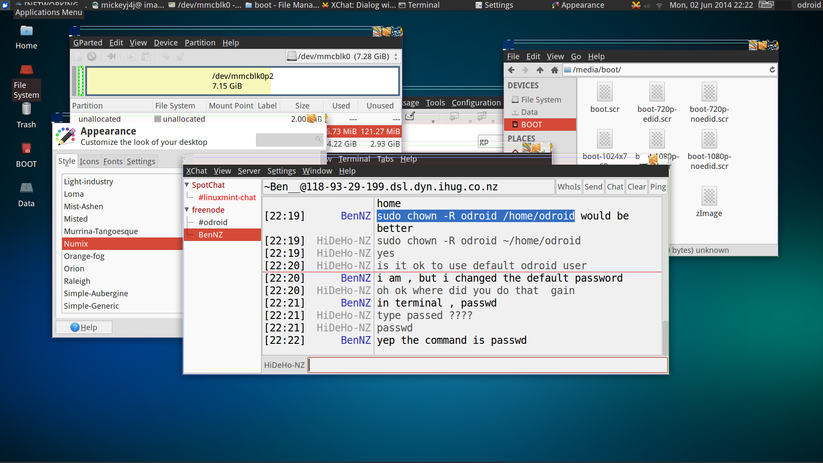Collapse the SpotChat server tree
The width and height of the screenshot is (823, 463).
pyautogui.click(x=187, y=185)
